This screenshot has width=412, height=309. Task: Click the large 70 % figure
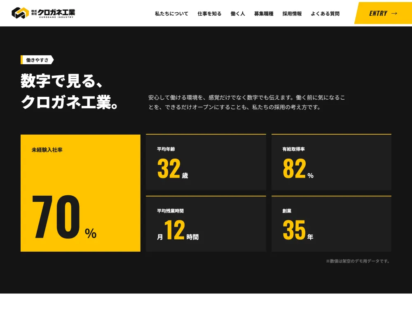tap(64, 217)
